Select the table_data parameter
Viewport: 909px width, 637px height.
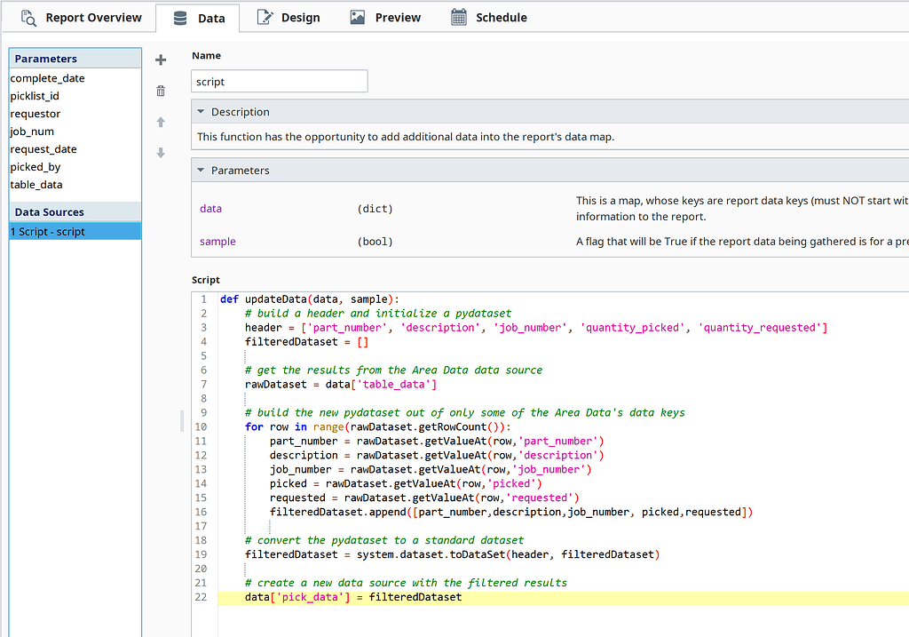tap(36, 185)
